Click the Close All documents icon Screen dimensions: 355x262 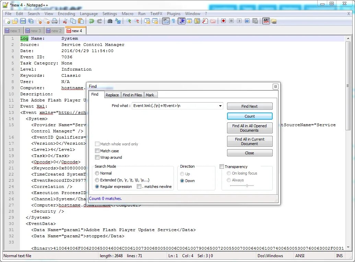(x=47, y=21)
